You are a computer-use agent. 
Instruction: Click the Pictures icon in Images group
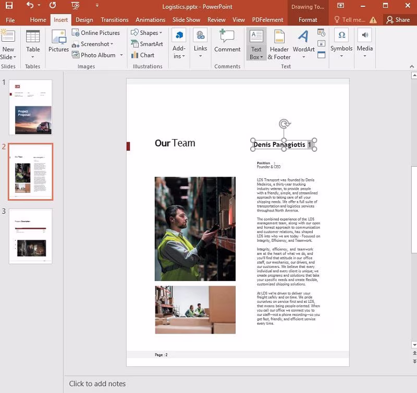58,41
